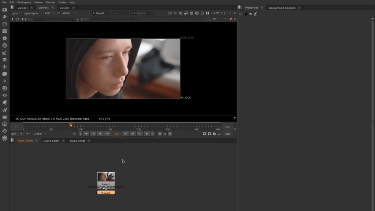Open the Cache menu
Viewport: 375px width, 211px height.
(62, 3)
